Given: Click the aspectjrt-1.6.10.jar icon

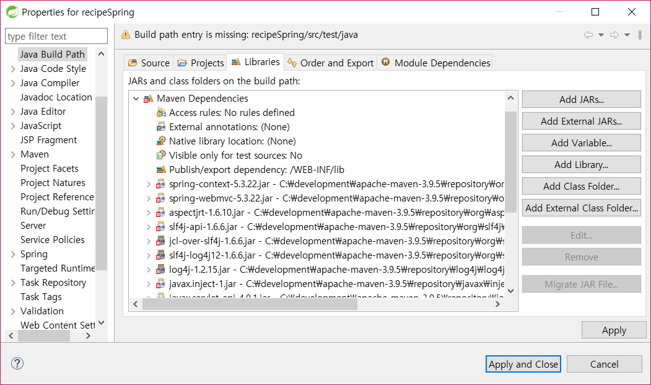Looking at the screenshot, I should click(x=160, y=213).
